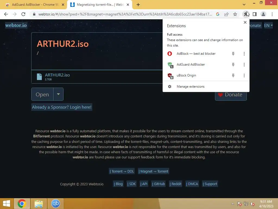The height and width of the screenshot is (209, 278).
Task: Open Manage extensions
Action: 206,87
